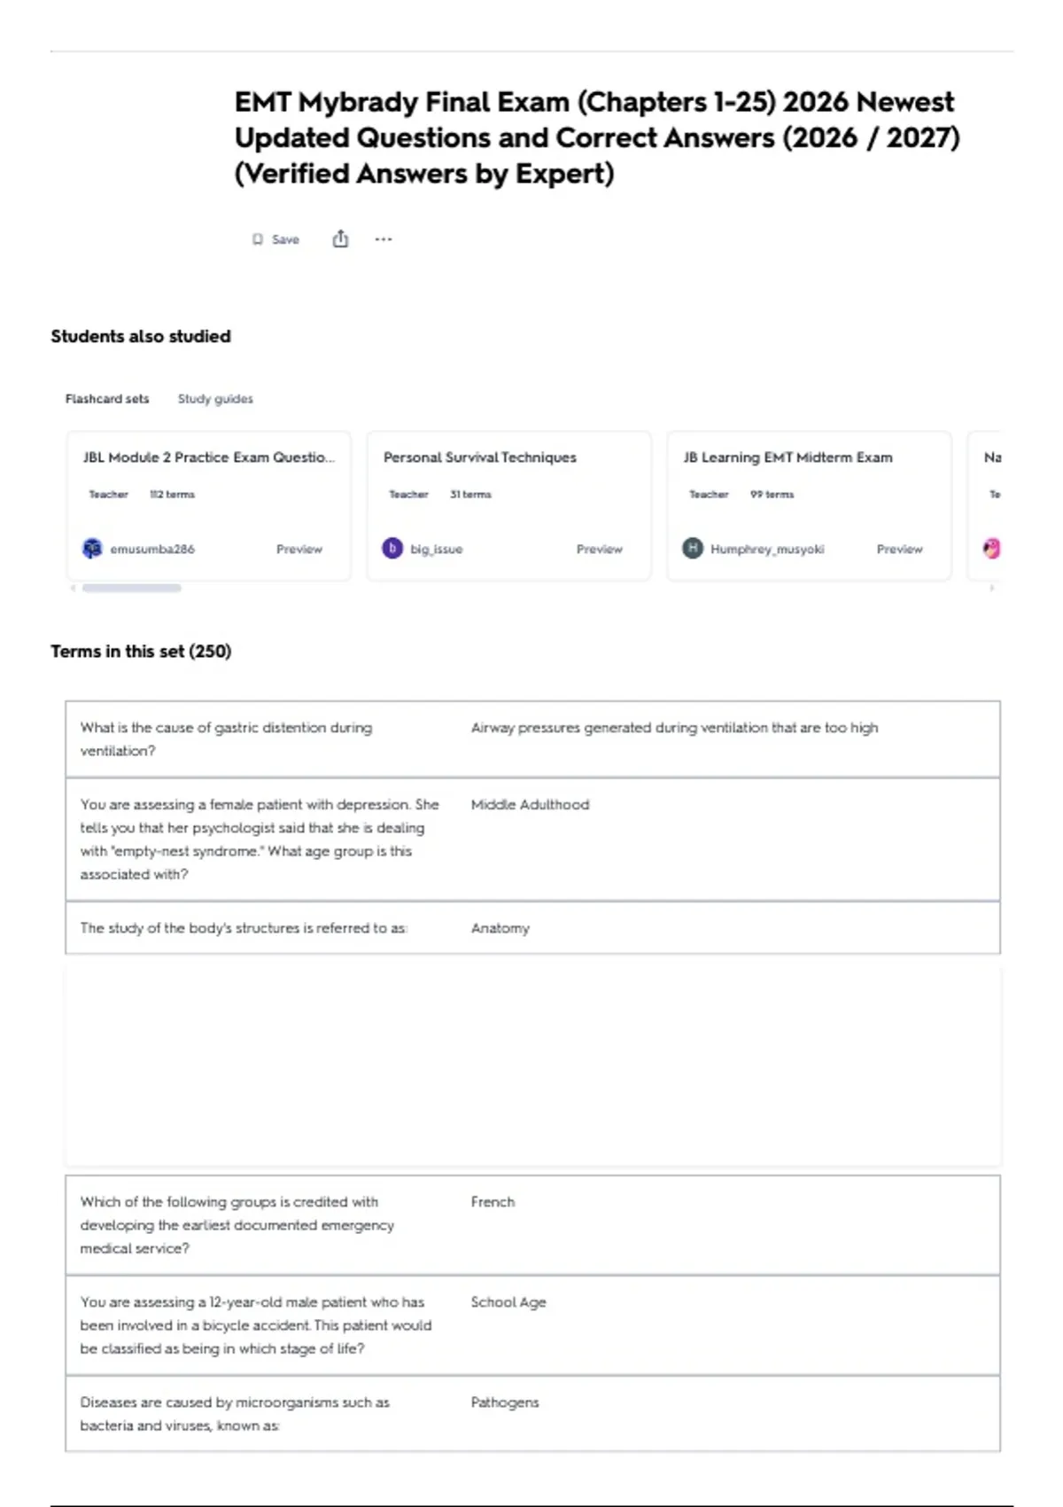Open Personal Survival Techniques card title
Screen dimensions: 1063x1507
click(480, 457)
